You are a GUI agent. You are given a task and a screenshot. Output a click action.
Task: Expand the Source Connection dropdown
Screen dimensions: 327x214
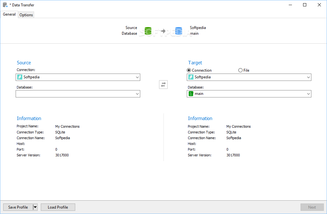(137, 77)
